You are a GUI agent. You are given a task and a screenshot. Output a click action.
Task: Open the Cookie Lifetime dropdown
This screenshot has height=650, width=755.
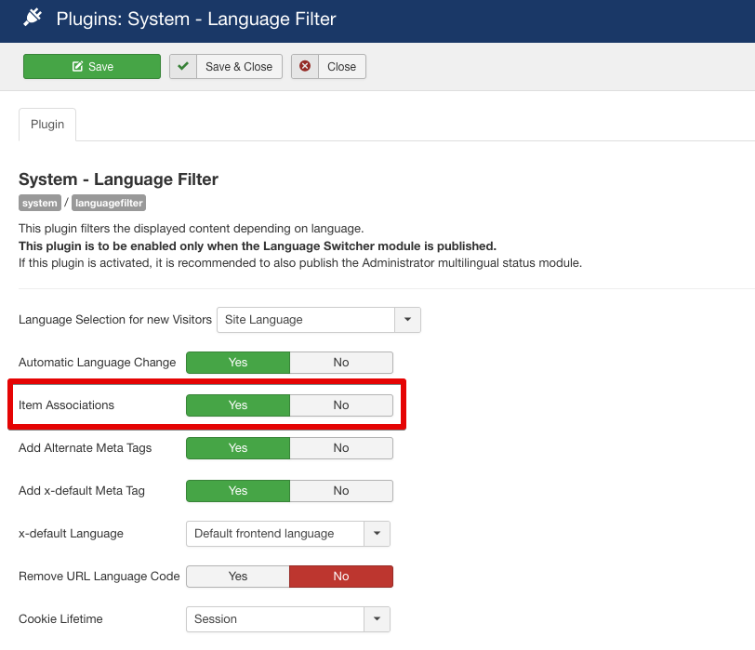[x=377, y=619]
